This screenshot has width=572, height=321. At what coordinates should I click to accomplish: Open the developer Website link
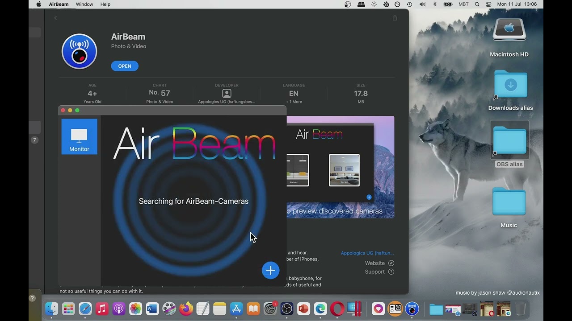tap(379, 263)
